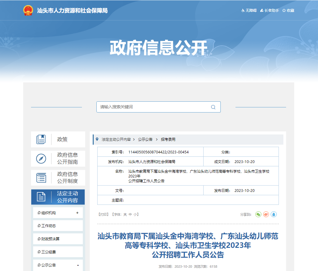Select medium font size 中
This screenshot has height=271, width=318.
pyautogui.click(x=130, y=214)
